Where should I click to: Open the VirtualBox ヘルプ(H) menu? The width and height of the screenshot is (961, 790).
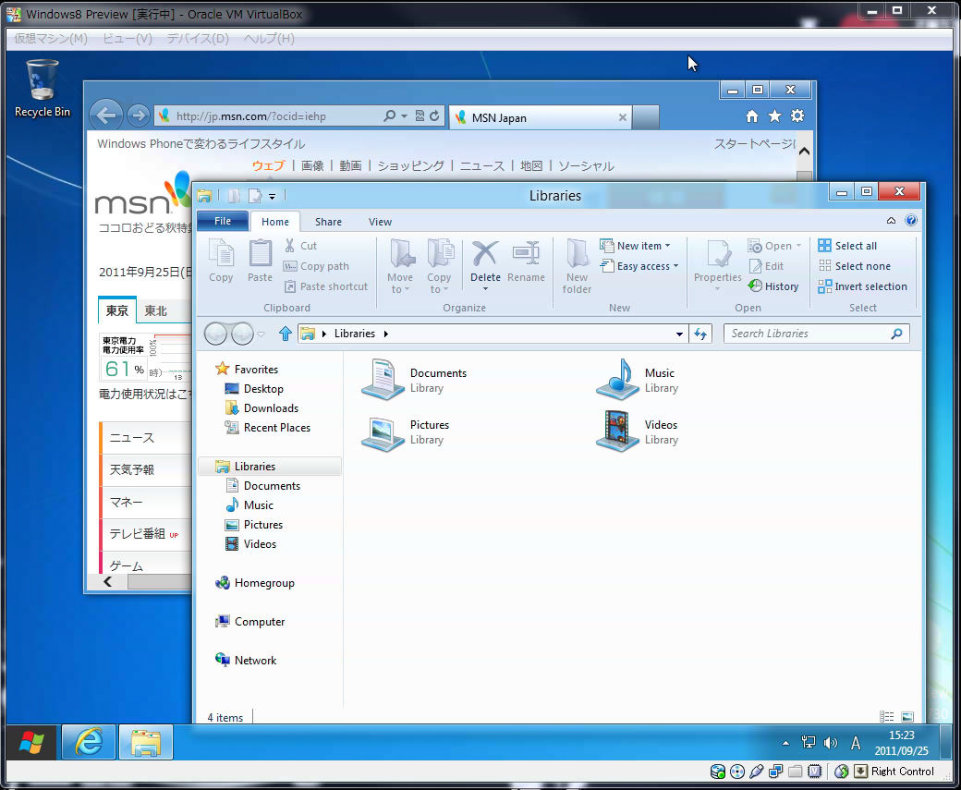[x=269, y=39]
